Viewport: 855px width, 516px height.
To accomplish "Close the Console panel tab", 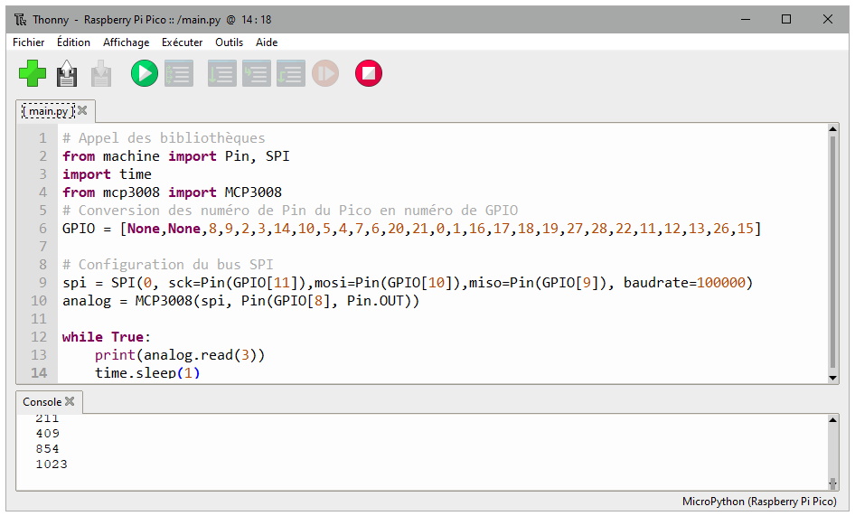I will click(70, 401).
